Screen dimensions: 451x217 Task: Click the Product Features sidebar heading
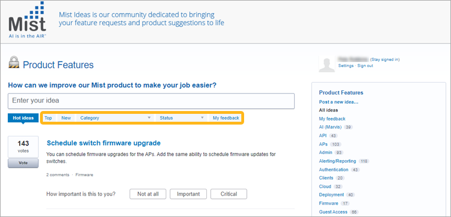point(341,92)
